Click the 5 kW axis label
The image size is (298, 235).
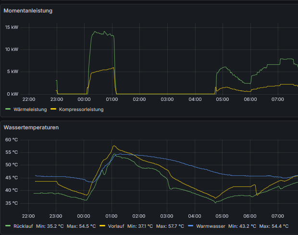(x=12, y=72)
